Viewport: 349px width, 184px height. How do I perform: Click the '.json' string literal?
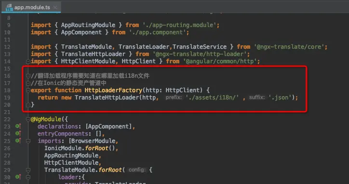pyautogui.click(x=280, y=98)
